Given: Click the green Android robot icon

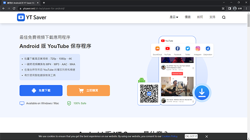Looking at the screenshot, I should pyautogui.click(x=142, y=80).
